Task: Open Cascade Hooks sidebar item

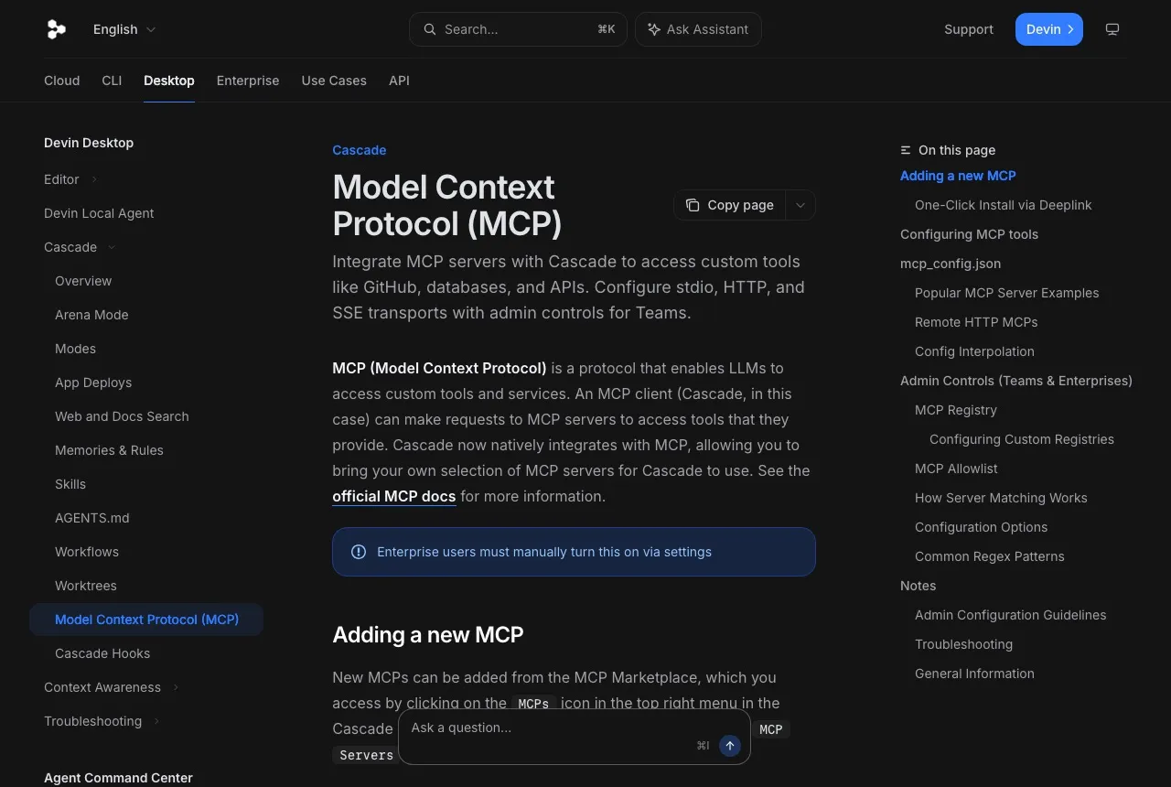Action: click(102, 653)
